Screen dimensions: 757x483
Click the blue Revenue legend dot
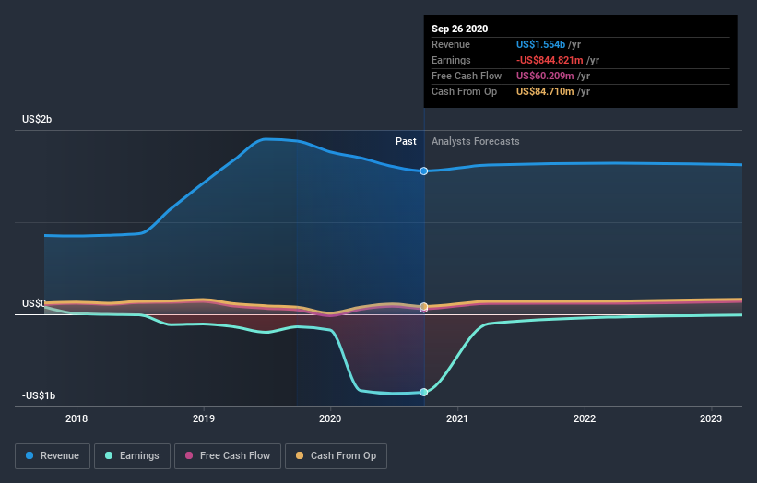point(30,455)
